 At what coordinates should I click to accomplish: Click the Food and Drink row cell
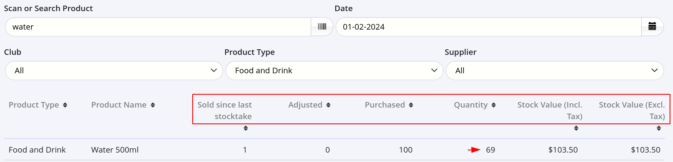click(x=37, y=150)
